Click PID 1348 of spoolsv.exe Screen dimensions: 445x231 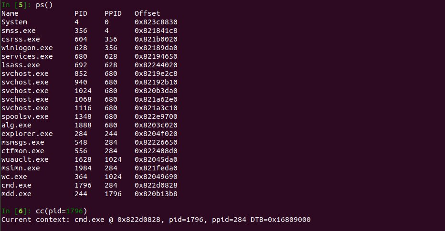(83, 116)
